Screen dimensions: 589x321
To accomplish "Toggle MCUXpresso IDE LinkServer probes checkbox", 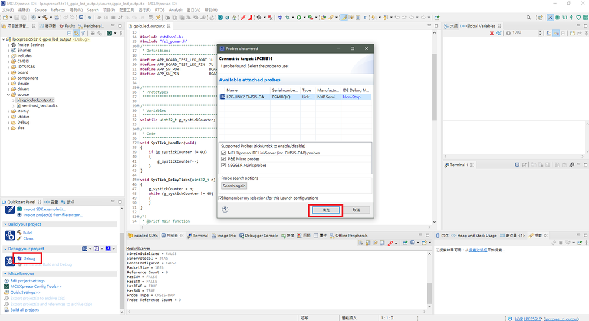I will 223,153.
